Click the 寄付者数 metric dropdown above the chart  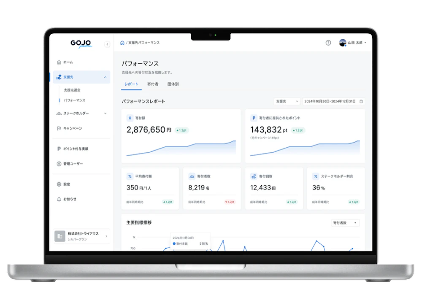point(345,222)
